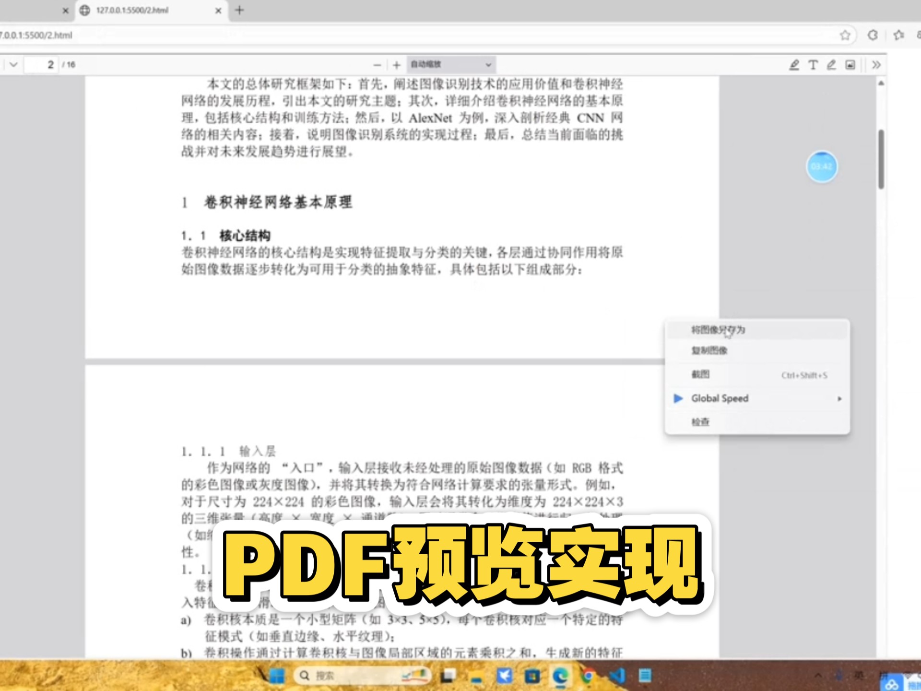Show more annotation tools via the chevron toggle
The height and width of the screenshot is (691, 921).
click(x=876, y=65)
